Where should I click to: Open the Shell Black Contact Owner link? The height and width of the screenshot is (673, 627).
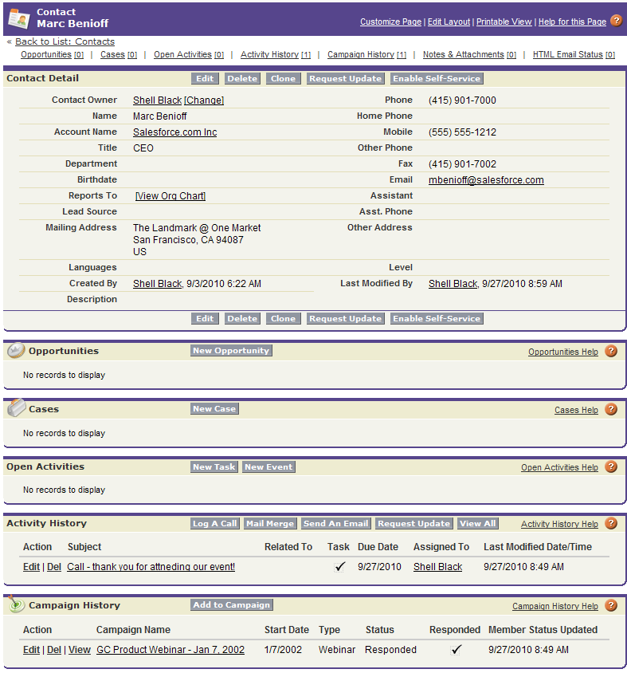158,100
